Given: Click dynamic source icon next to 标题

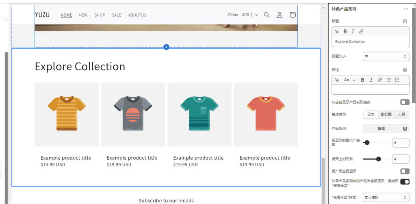Looking at the screenshot, I should coord(405,21).
